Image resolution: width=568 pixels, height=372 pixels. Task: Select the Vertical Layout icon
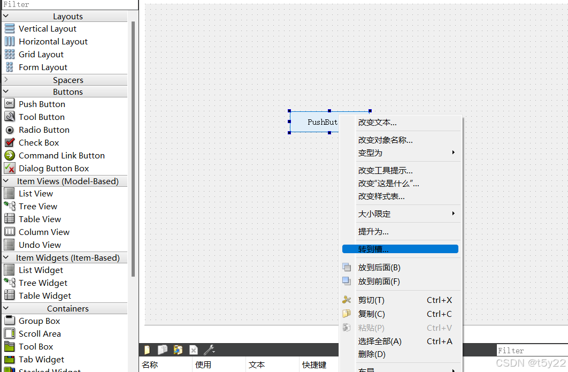[10, 29]
